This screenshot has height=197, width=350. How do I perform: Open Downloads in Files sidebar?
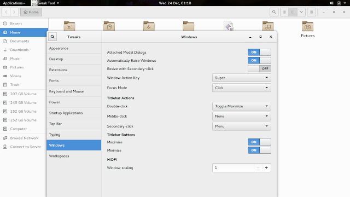[x=24, y=50]
